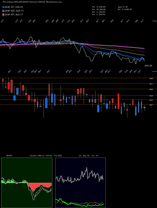Click the magenta DOW PT legend swatch
Image resolution: width=157 pixels, height=208 pixels.
coord(3,14)
